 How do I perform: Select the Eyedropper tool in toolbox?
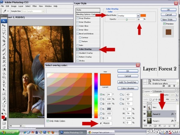point(4,102)
